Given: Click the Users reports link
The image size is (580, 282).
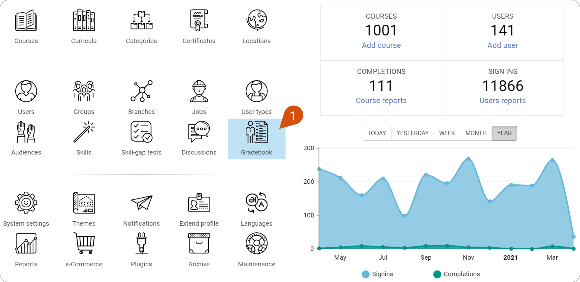Looking at the screenshot, I should coord(502,101).
